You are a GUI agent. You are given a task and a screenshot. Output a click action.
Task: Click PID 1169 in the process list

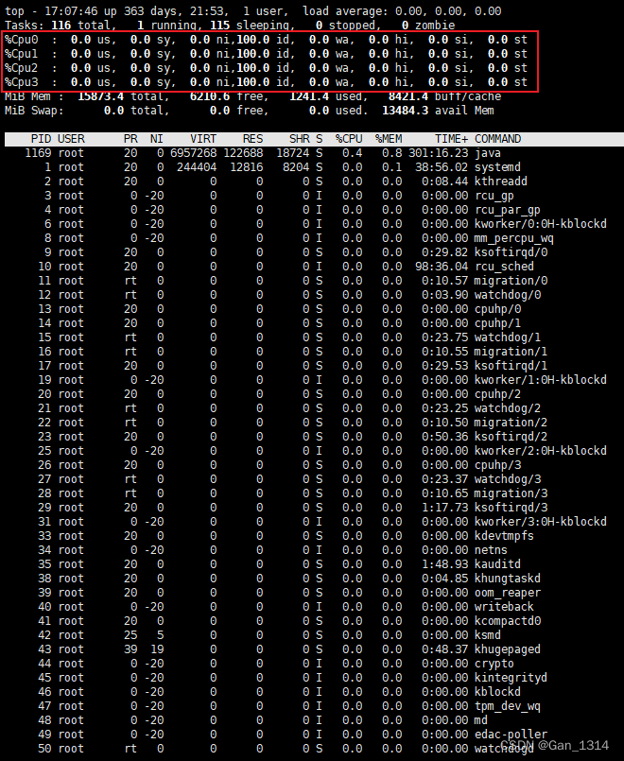38,153
